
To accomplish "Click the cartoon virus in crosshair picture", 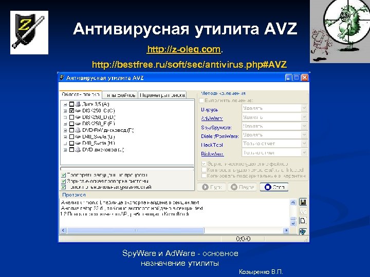I will (x=340, y=31).
